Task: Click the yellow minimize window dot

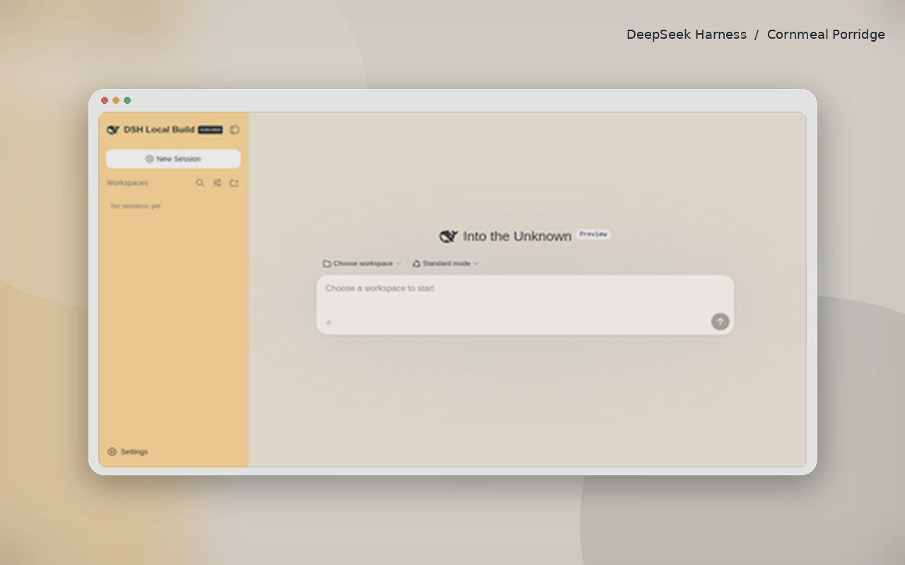Action: coord(116,100)
